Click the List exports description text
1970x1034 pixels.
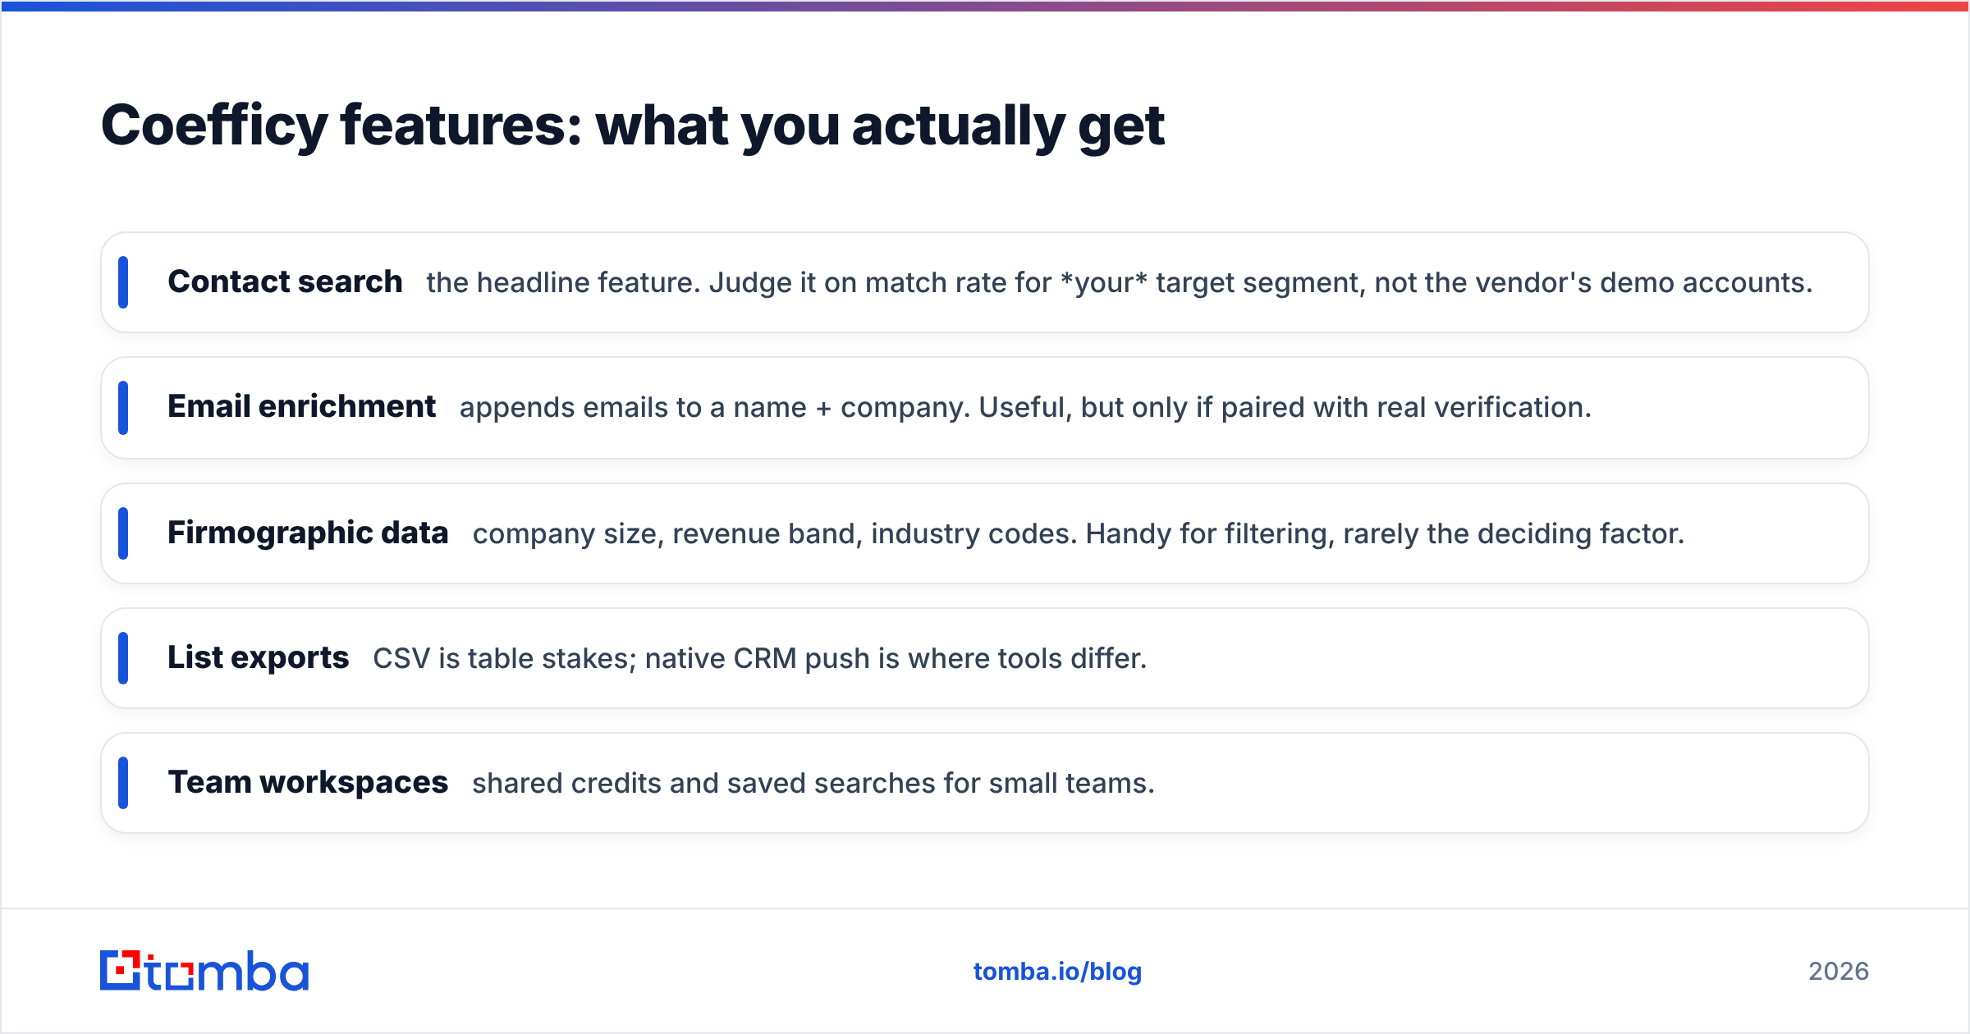[x=760, y=658]
